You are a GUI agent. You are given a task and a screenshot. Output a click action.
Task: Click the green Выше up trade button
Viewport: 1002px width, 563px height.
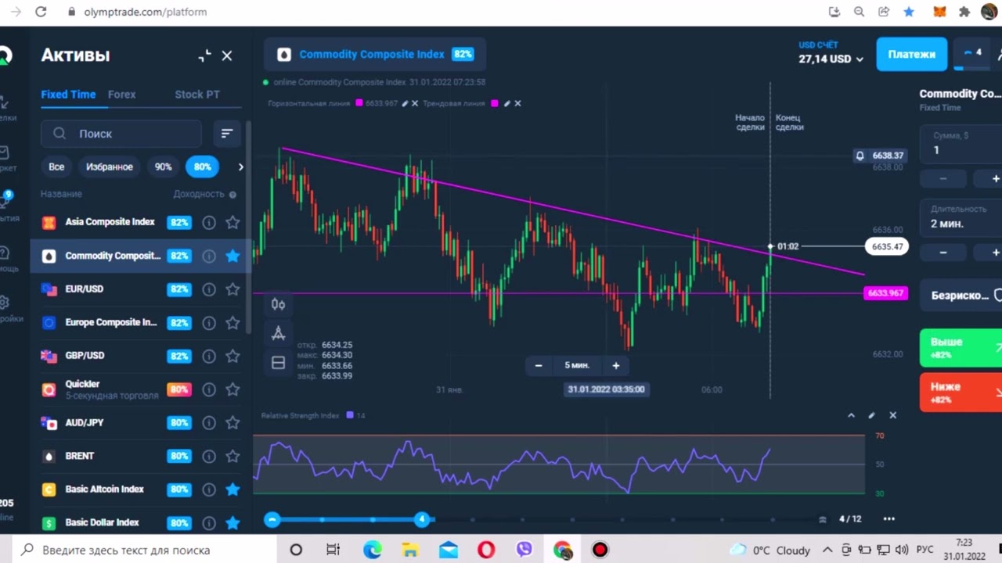pyautogui.click(x=961, y=348)
